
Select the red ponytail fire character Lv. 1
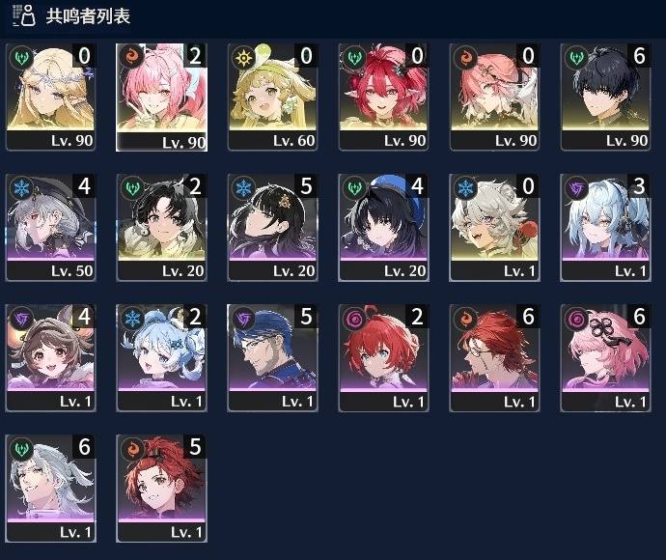[162, 489]
